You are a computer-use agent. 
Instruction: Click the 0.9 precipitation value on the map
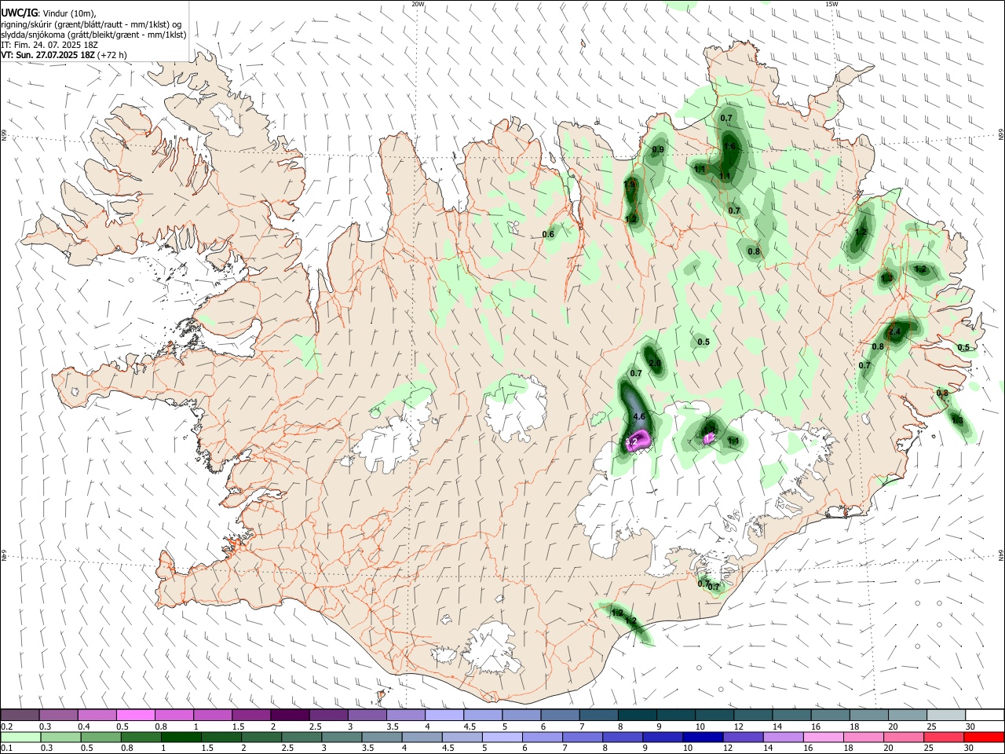pyautogui.click(x=659, y=149)
